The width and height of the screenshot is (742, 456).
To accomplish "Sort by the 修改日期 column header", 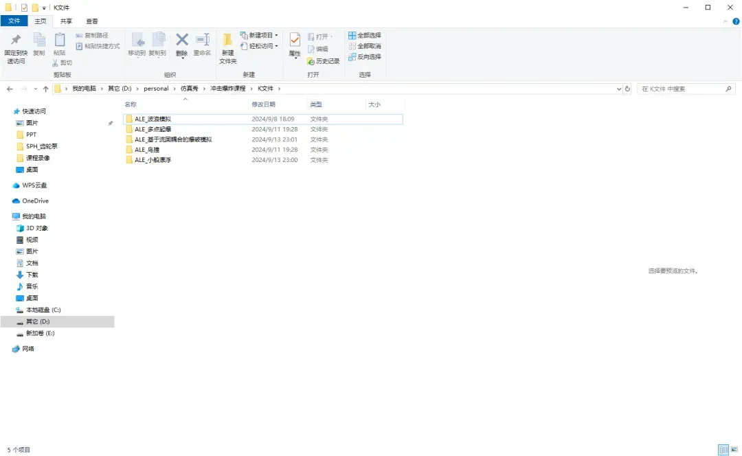I will click(x=278, y=104).
